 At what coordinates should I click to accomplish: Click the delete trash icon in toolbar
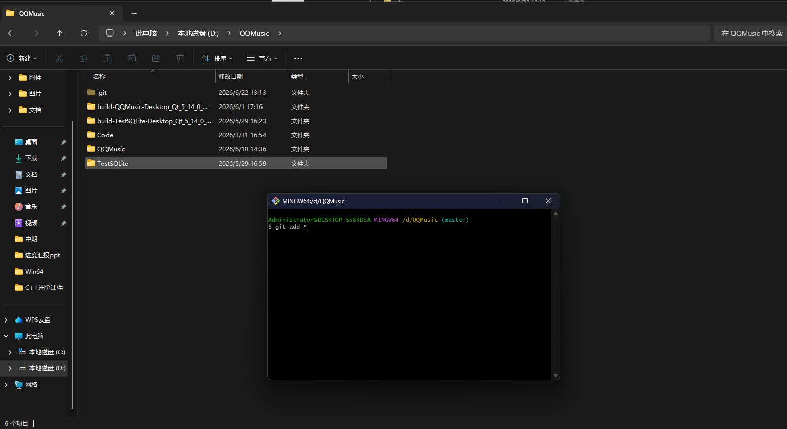pos(180,58)
